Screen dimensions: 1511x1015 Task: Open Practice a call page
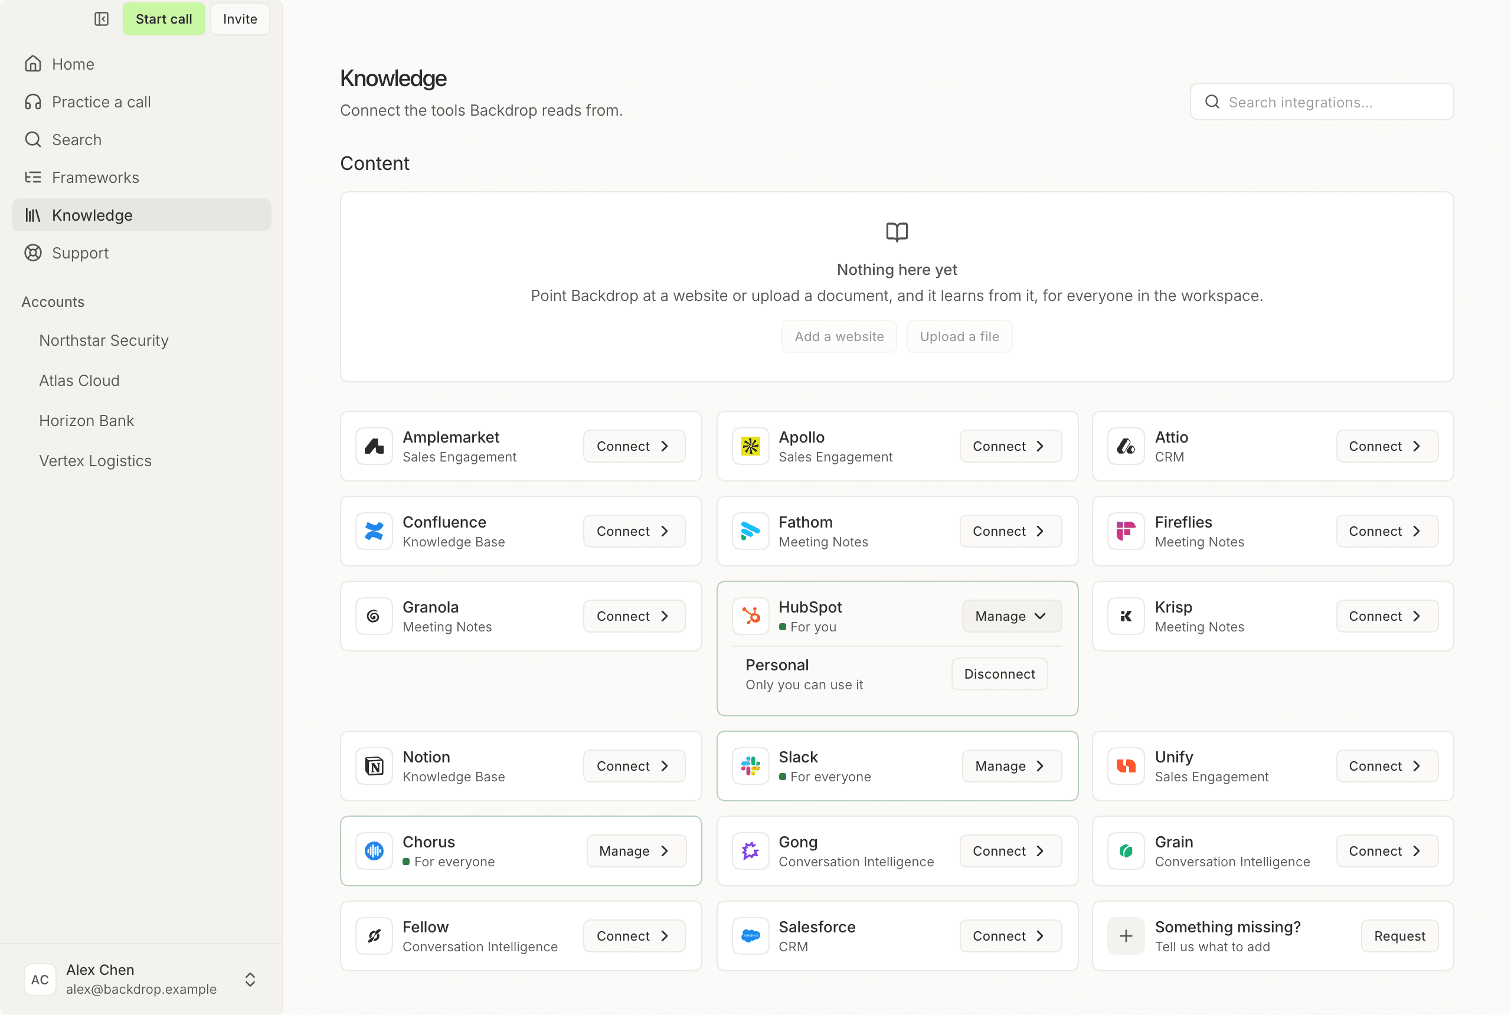[141, 102]
